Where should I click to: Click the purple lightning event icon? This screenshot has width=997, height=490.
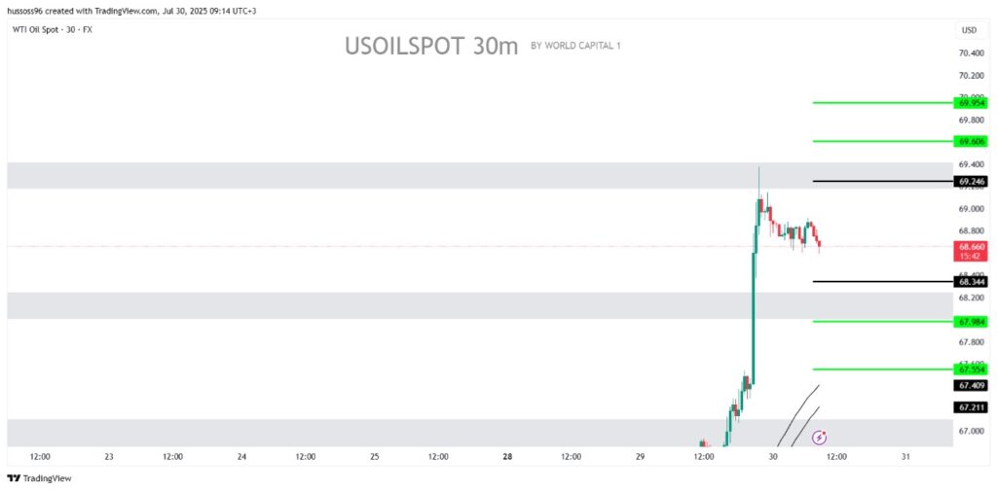[x=820, y=437]
